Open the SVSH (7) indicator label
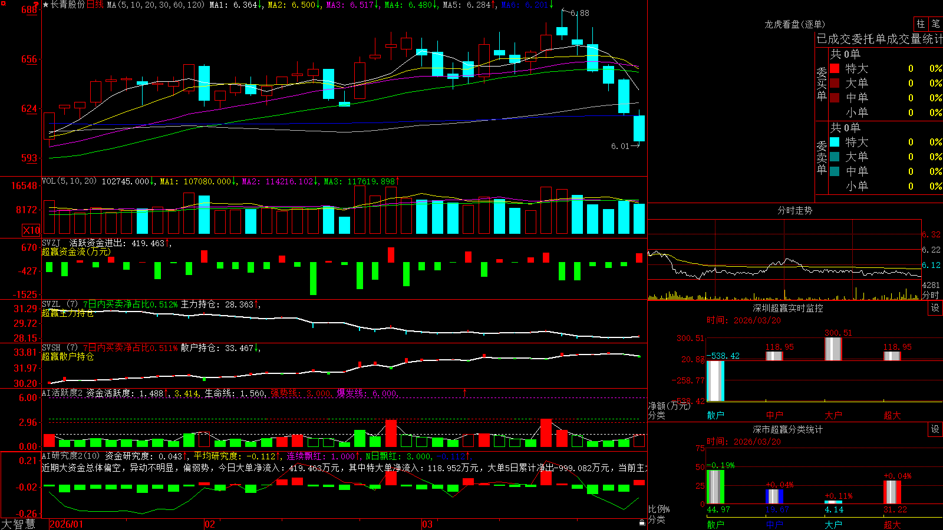This screenshot has width=943, height=530. tap(60, 348)
